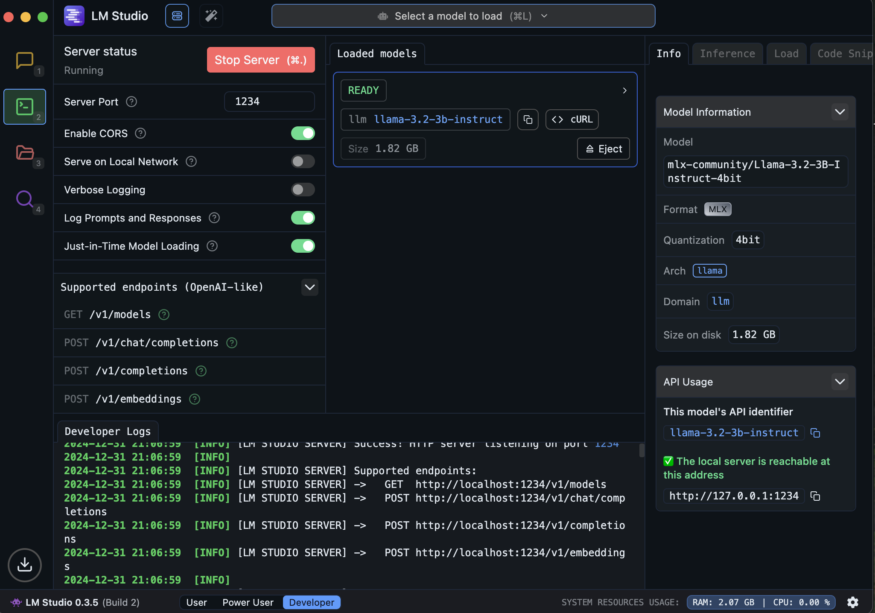875x613 pixels.
Task: Click the POST /v1/embeddings endpoint row
Action: (190, 399)
